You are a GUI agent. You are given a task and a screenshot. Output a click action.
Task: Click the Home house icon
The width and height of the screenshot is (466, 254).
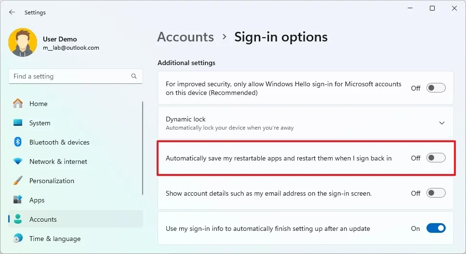18,103
